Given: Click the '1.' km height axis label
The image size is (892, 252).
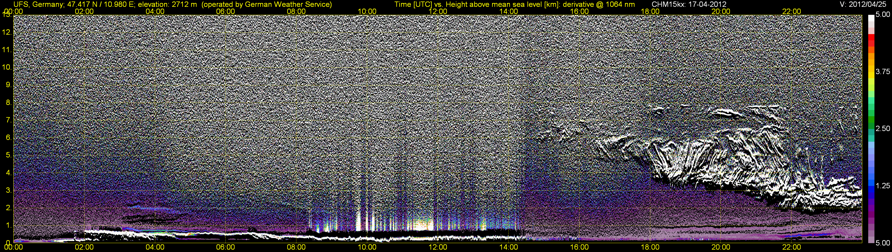Looking at the screenshot, I should (x=9, y=225).
